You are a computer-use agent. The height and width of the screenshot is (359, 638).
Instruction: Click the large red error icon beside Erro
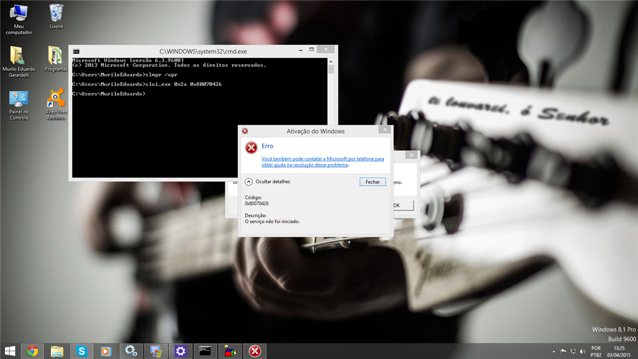point(251,147)
